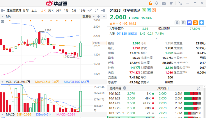Click the blue X badge next to stock name
This screenshot has width=206, height=118.
click(149, 10)
